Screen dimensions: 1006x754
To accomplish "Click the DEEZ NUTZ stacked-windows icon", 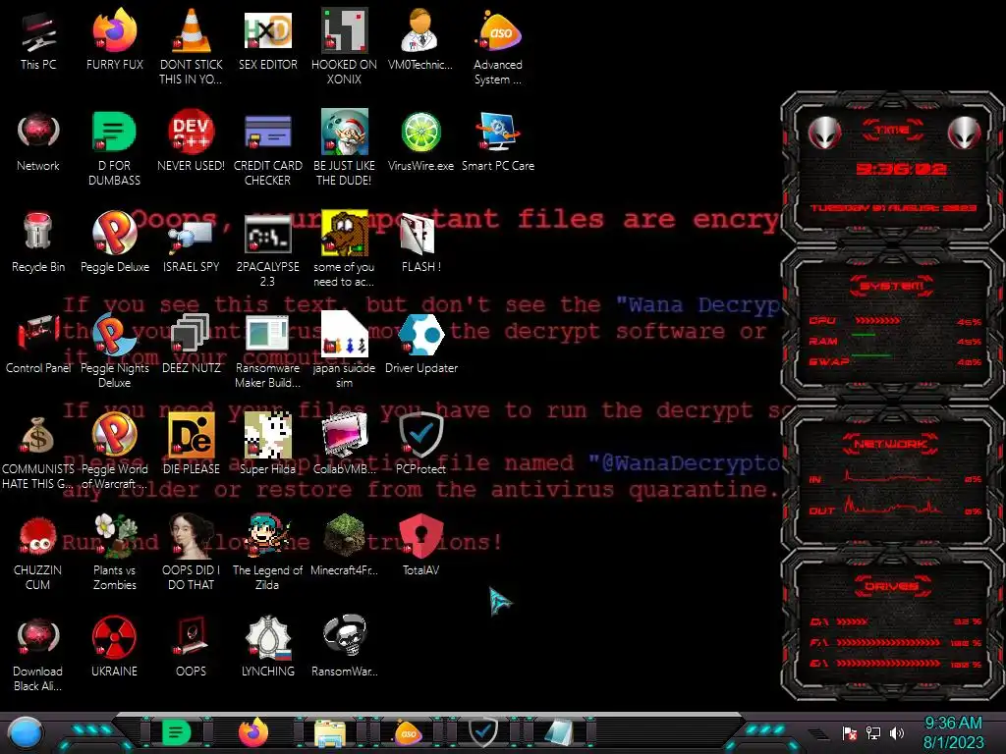I will click(191, 344).
